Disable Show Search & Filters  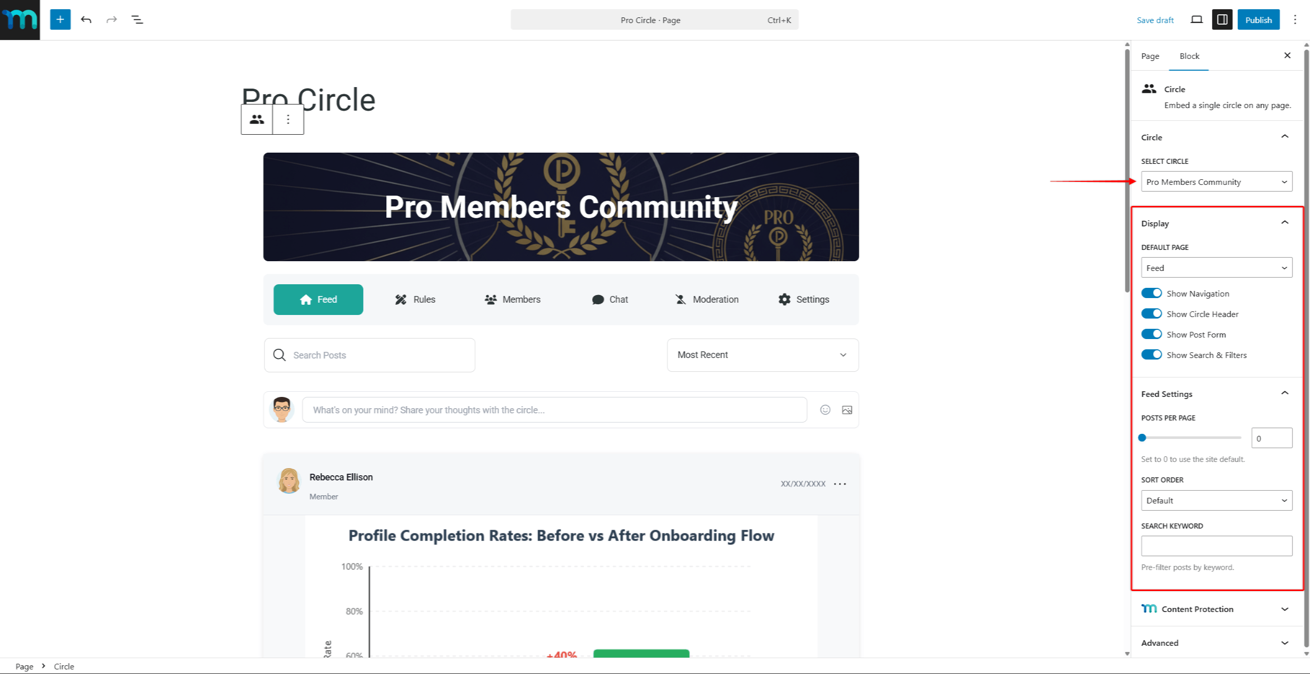(1152, 354)
